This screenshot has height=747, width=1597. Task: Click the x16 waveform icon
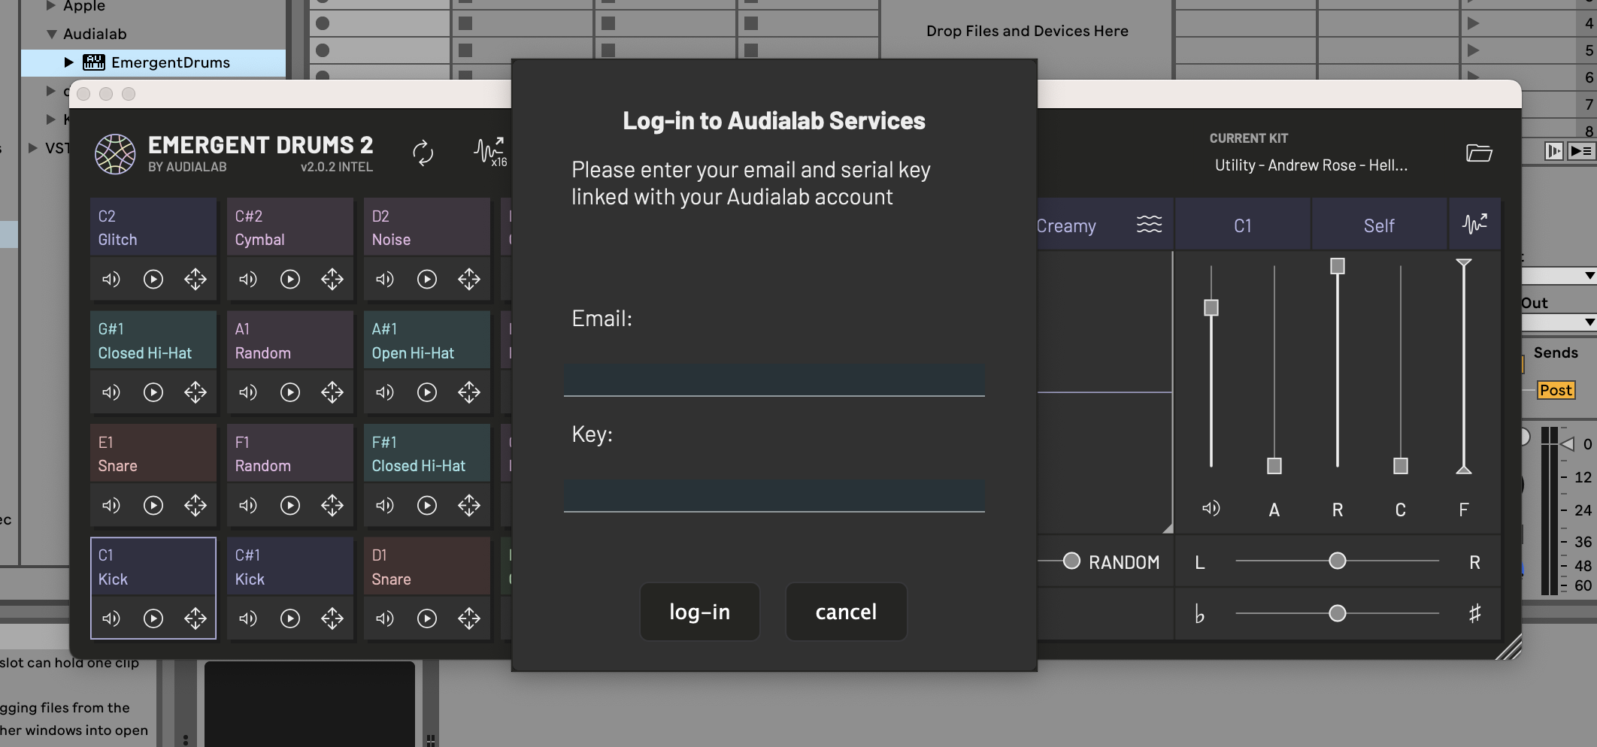tap(490, 152)
